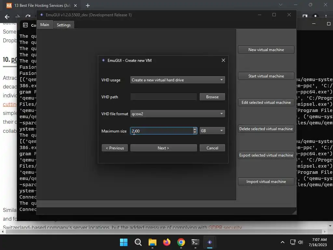This screenshot has height=250, width=333.
Task: Click the EmuGUI main window title icon
Action: pos(42,15)
